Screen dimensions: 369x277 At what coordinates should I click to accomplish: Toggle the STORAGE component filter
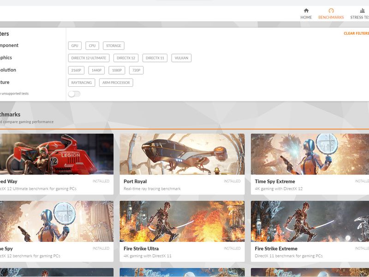click(x=113, y=46)
